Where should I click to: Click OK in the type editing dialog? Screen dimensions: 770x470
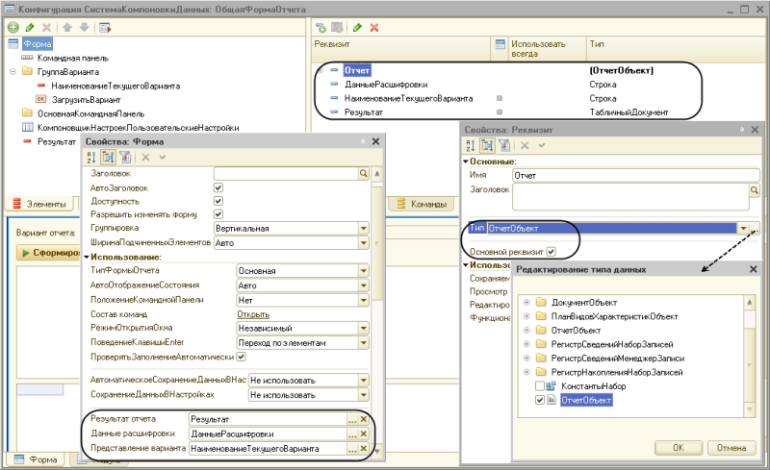[x=678, y=447]
